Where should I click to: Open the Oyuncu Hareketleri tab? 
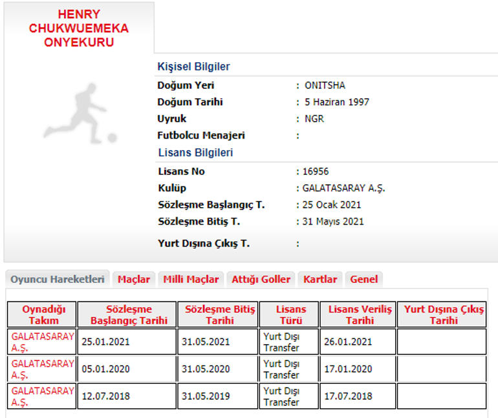58,279
